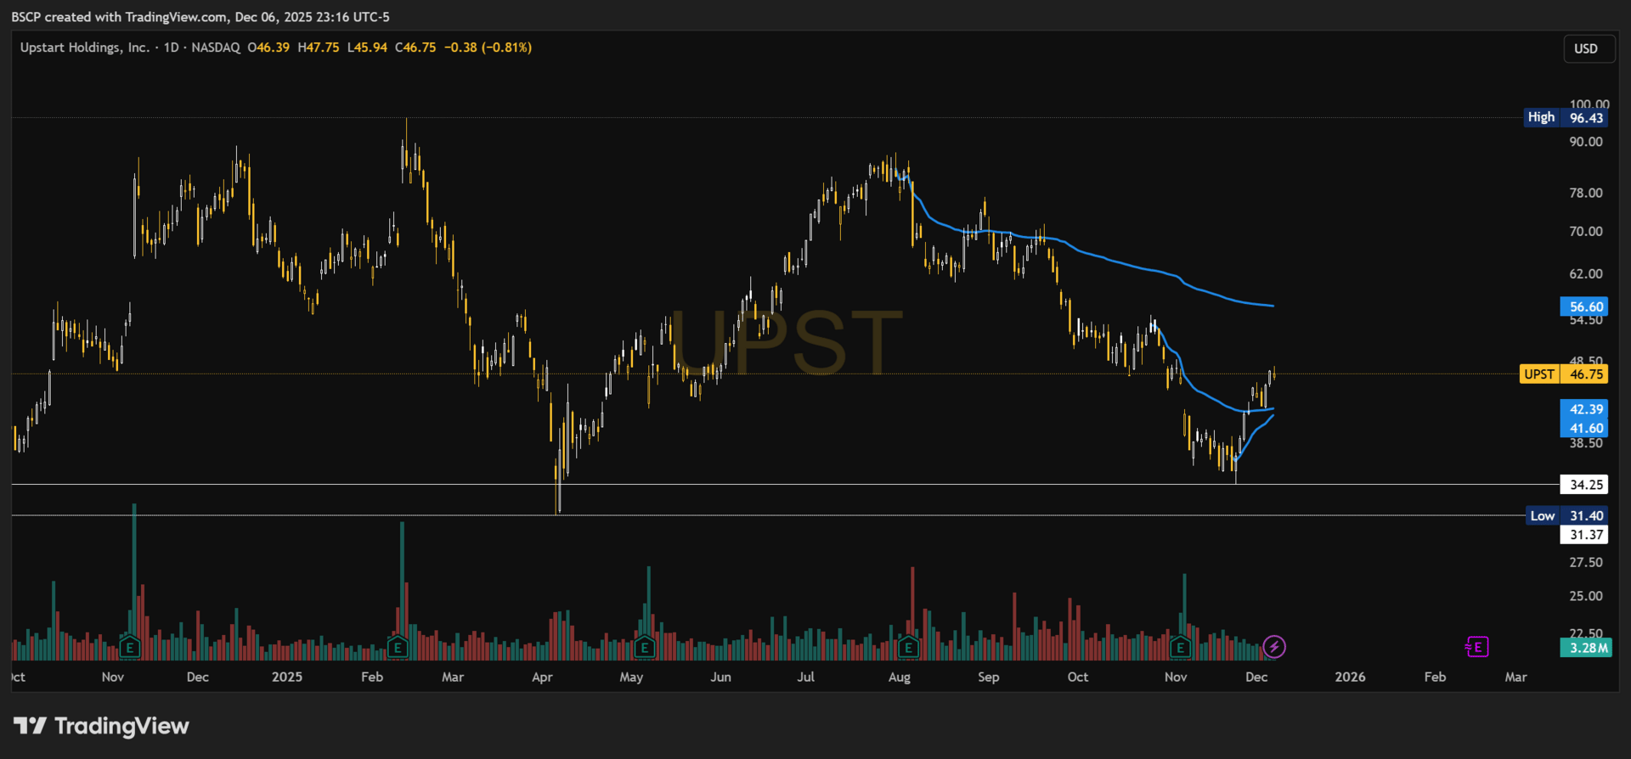Click the 78.00 price axis value

click(x=1586, y=193)
